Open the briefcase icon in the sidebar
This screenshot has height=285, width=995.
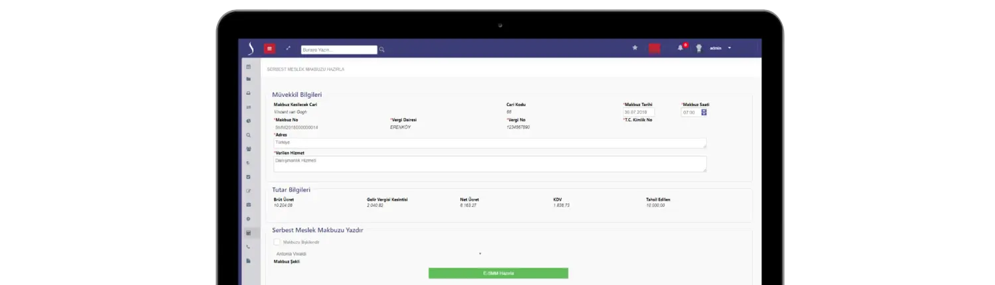click(x=248, y=205)
